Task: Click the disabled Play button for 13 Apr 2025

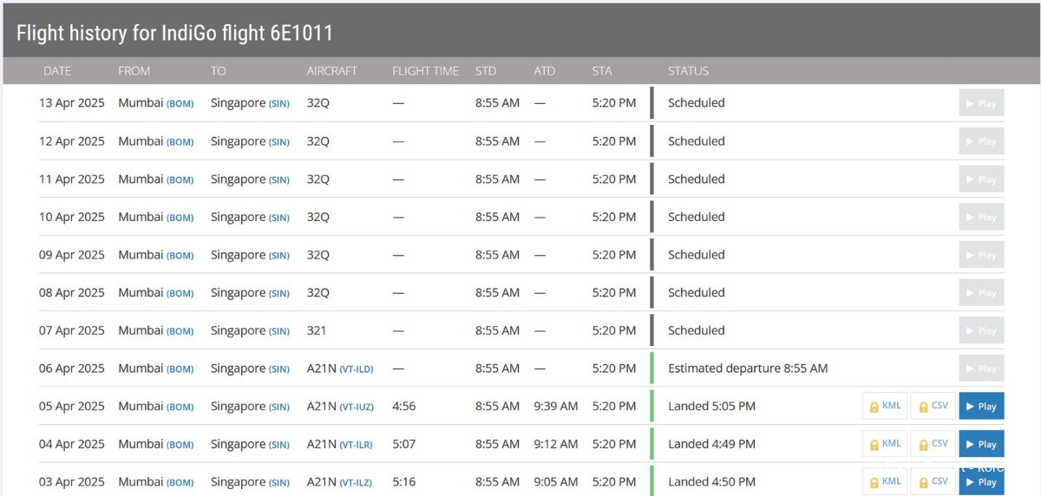Action: coord(981,103)
